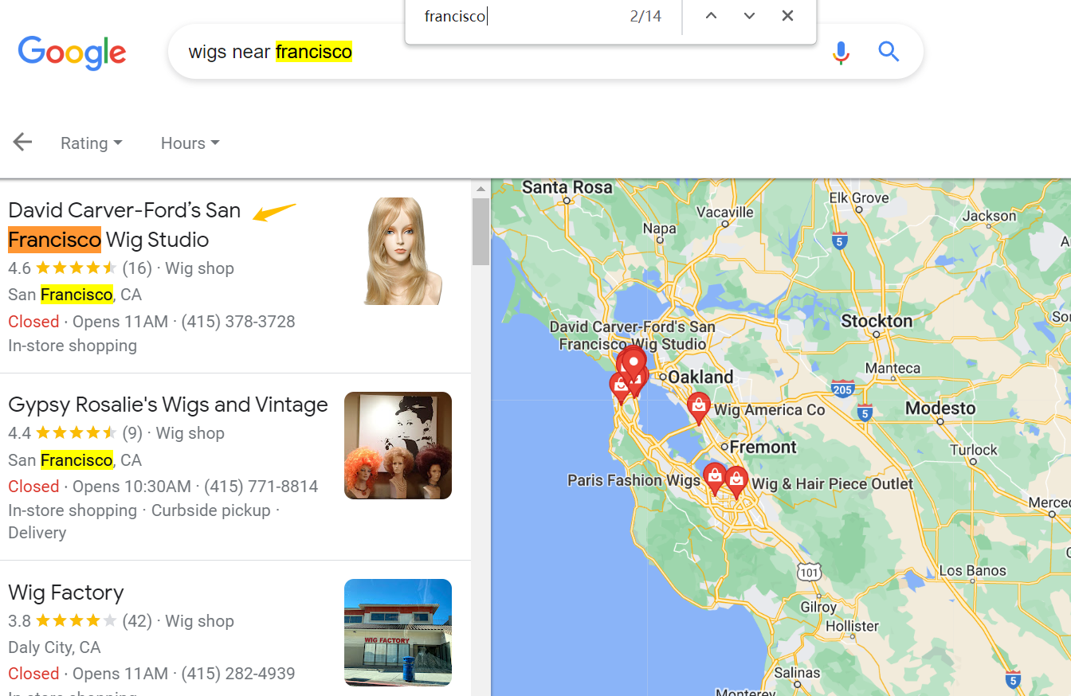Click the Elk Grove label on map
The image size is (1071, 696).
859,198
